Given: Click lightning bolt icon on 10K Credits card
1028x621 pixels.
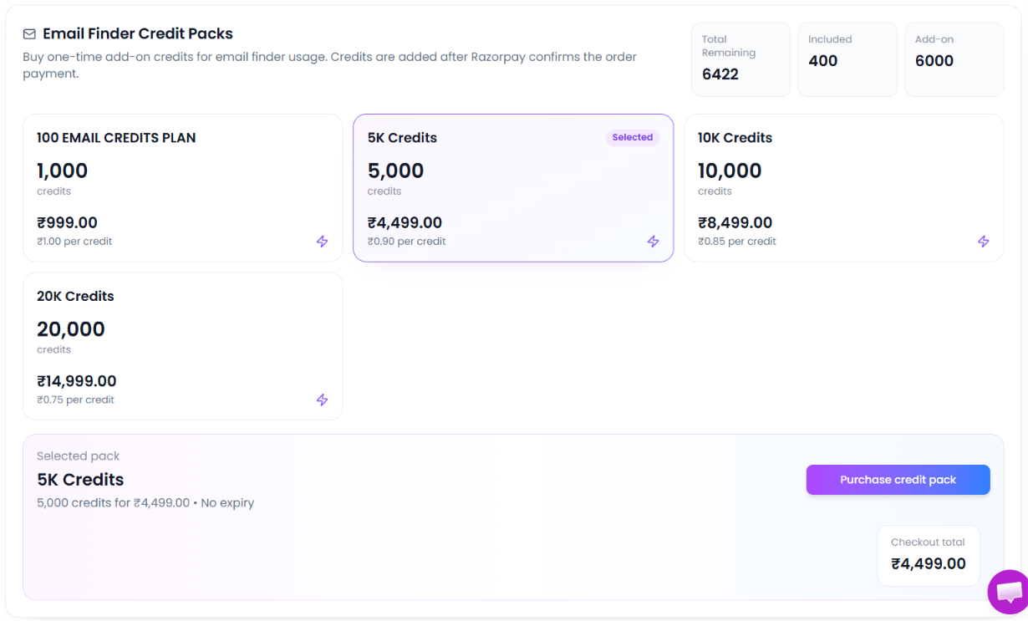Looking at the screenshot, I should [x=983, y=242].
